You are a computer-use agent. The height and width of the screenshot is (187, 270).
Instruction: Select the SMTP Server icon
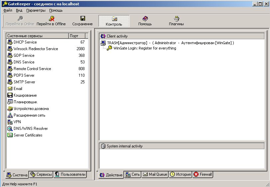[x=10, y=82]
